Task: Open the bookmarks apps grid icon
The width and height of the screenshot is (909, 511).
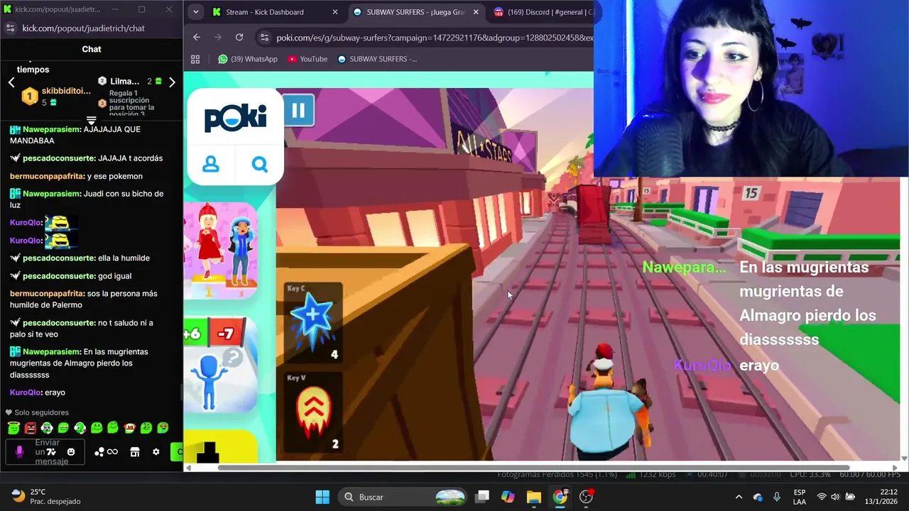Action: (x=195, y=59)
